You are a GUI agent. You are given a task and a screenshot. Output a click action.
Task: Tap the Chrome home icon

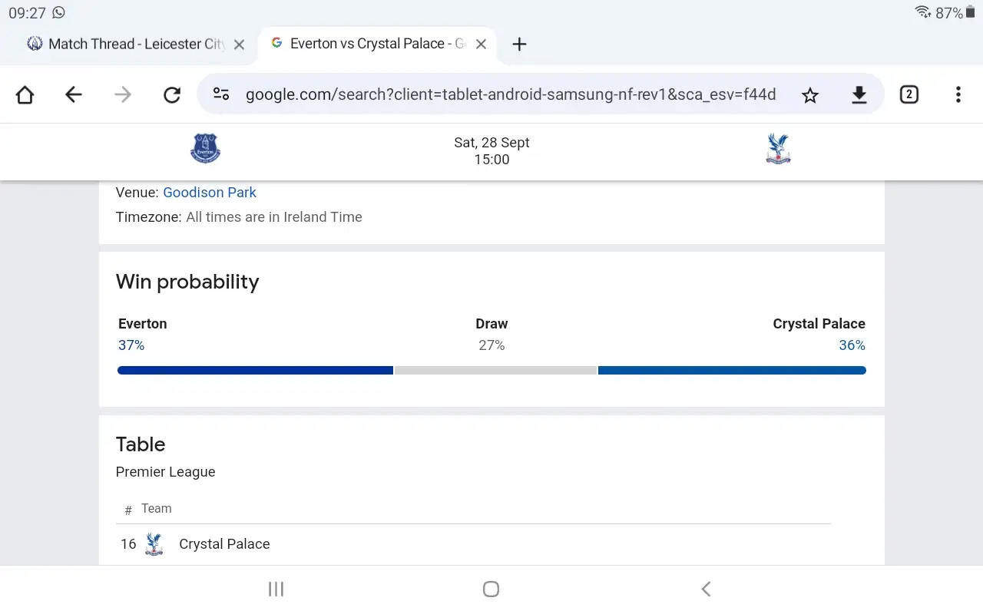pos(25,94)
